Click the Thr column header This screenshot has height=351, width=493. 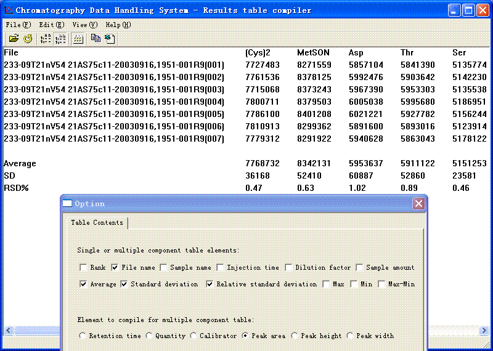(x=407, y=53)
